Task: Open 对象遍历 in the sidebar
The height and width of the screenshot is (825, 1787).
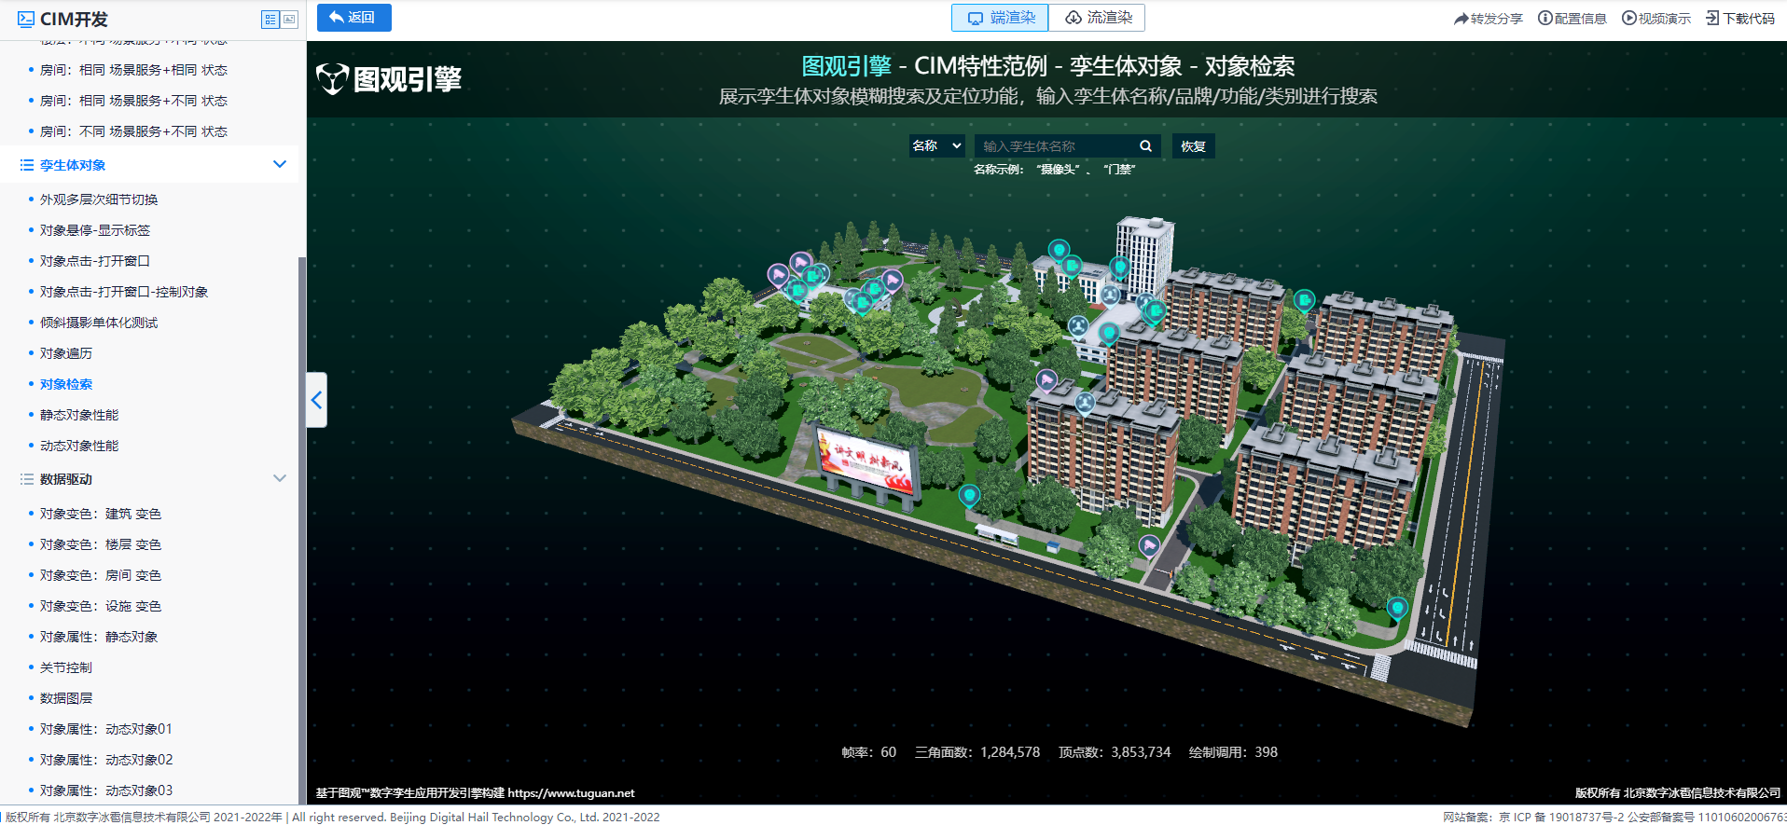Action: click(66, 353)
